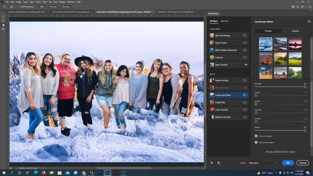This screenshot has height=176, width=313.
Task: Open Premiere Pro from the taskbar
Action: click(x=100, y=173)
